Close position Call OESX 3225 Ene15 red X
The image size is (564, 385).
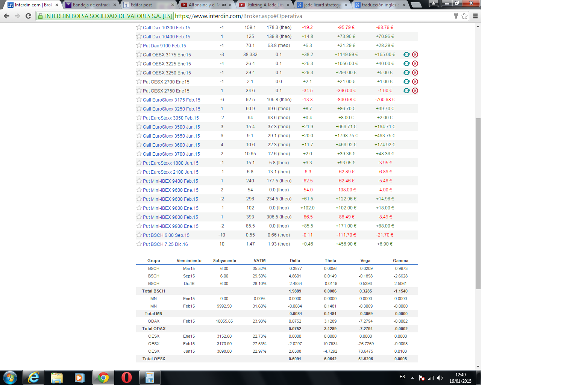(415, 64)
